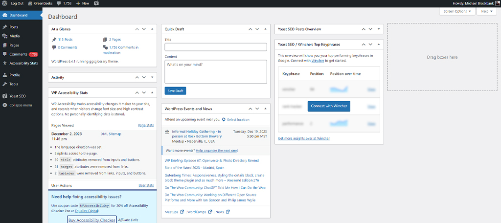Click the User Stats link
501x223 pixels.
pos(146,185)
